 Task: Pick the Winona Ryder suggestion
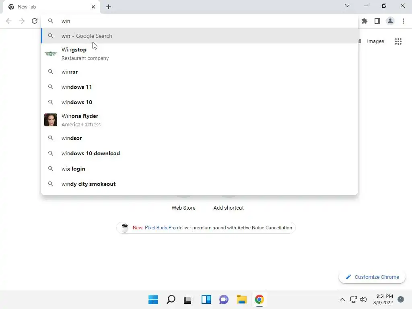200,120
